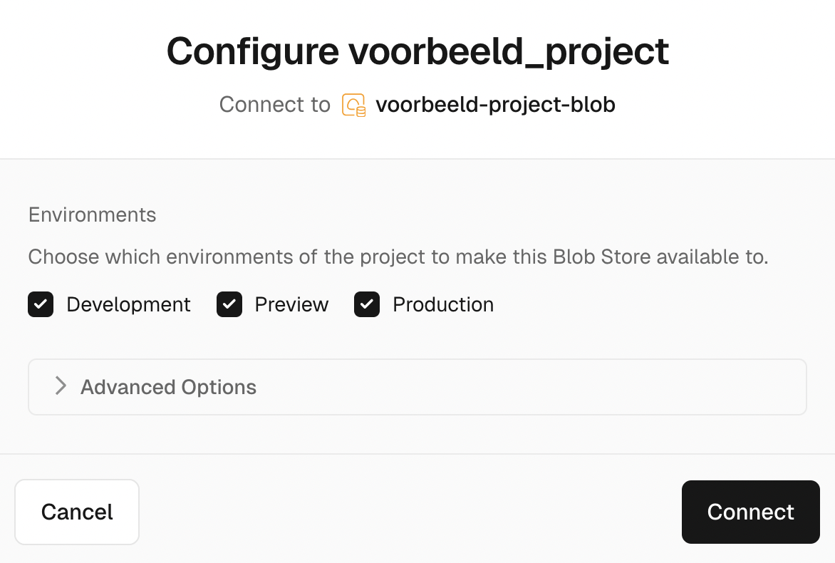
Task: Click the chevron next to Advanced Options
Action: tap(60, 386)
